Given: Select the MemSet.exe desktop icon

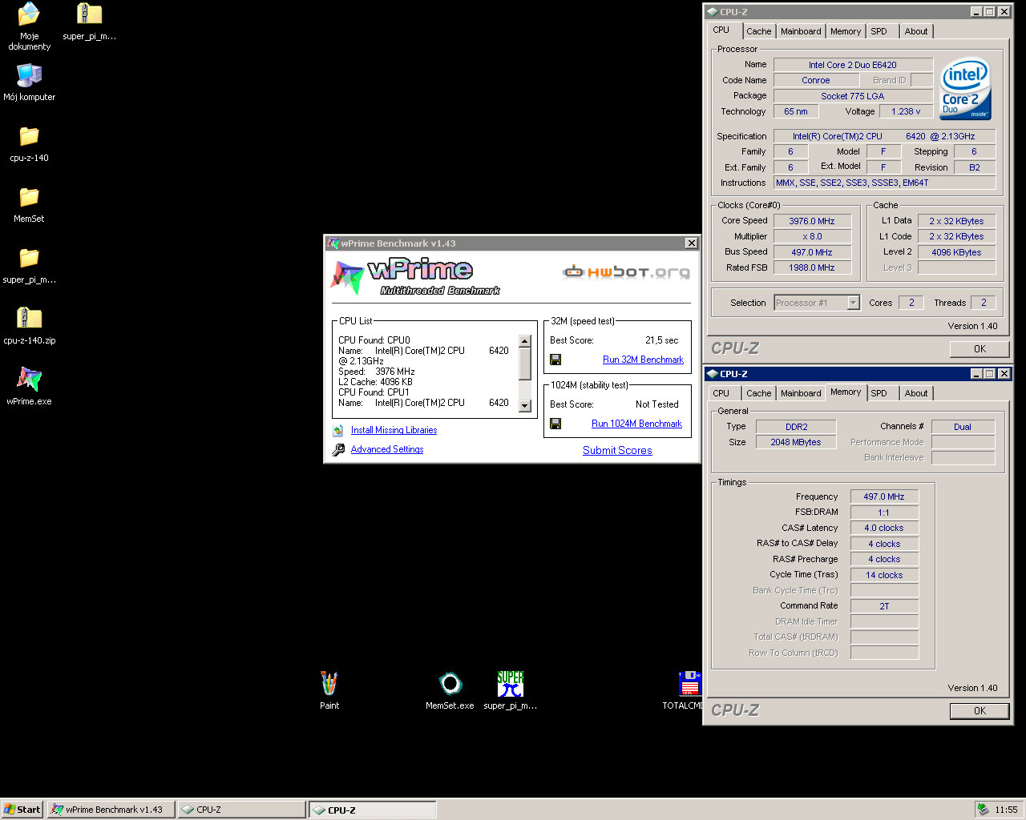Looking at the screenshot, I should (x=450, y=683).
